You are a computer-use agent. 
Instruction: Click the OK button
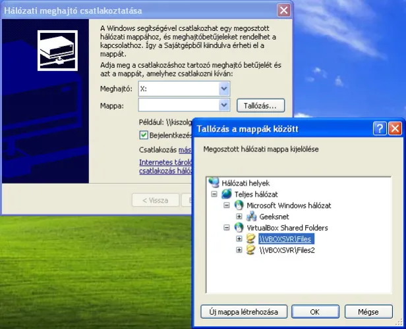tap(315, 312)
